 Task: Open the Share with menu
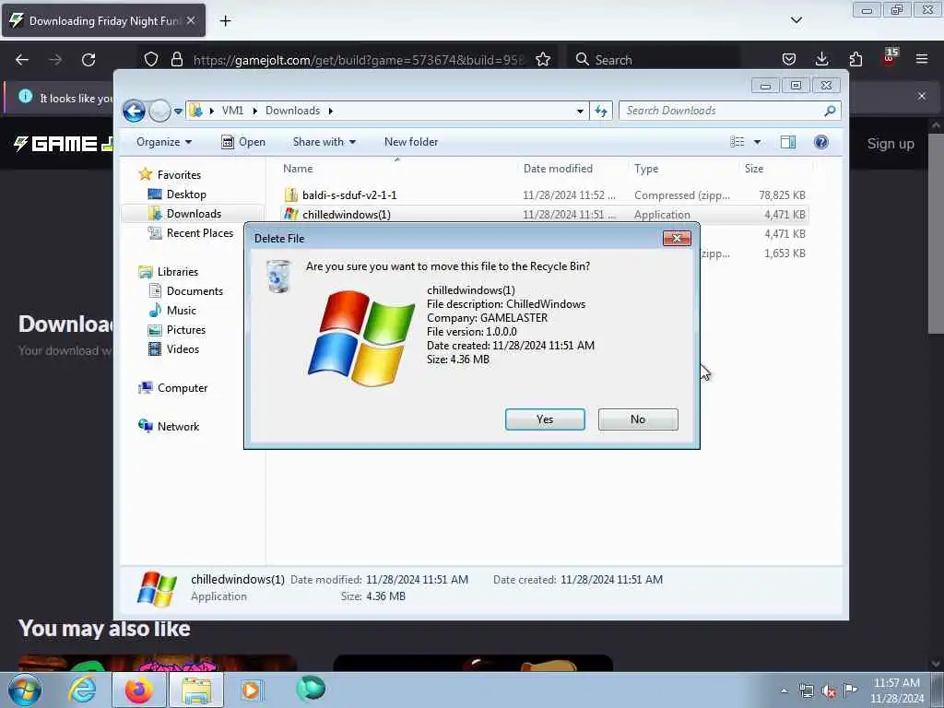324,142
